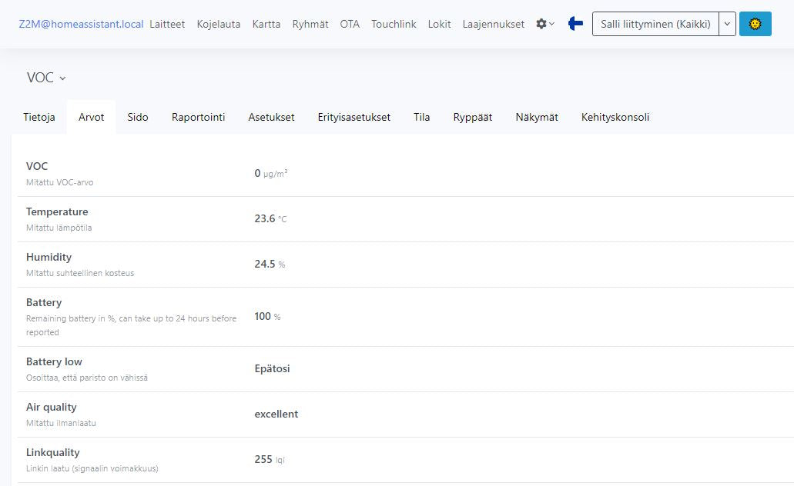The width and height of the screenshot is (794, 486).
Task: Click Salli liittyminen (Kaikki) button
Action: [655, 24]
